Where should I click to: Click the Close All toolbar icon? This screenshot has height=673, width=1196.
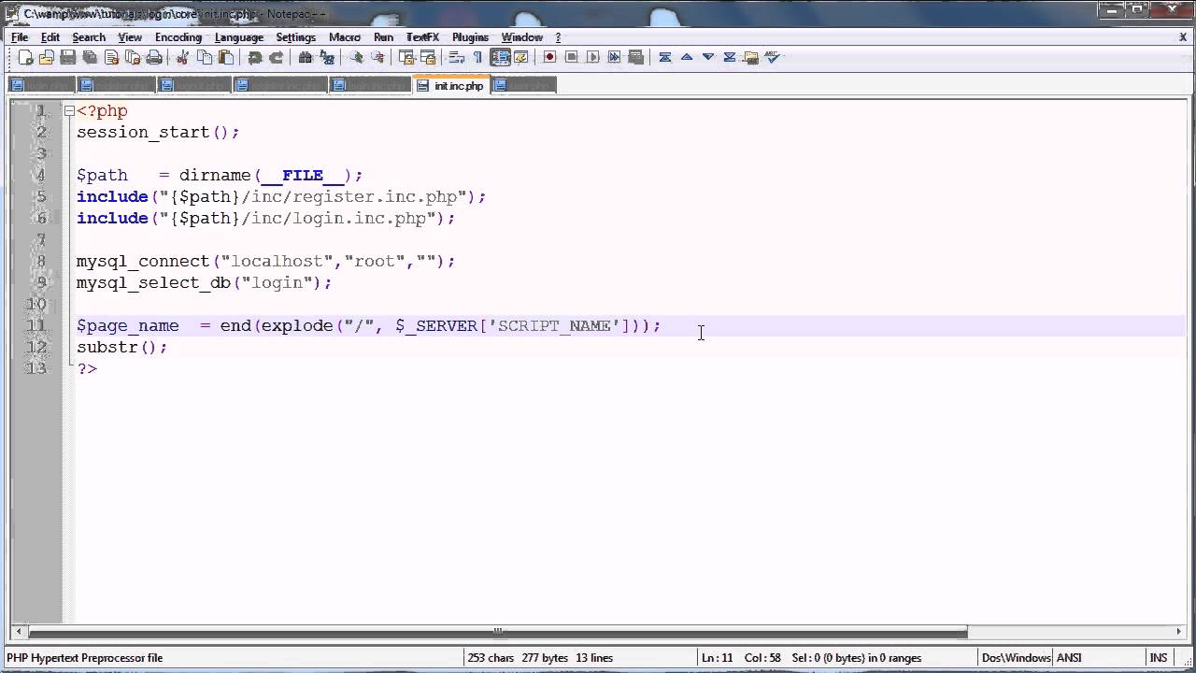(133, 57)
